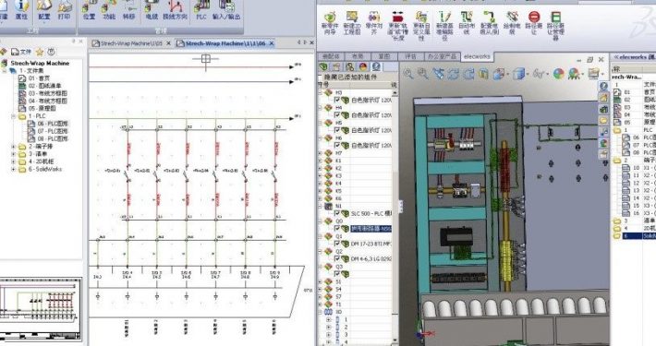The height and width of the screenshot is (346, 656).
Task: Select 05 - 原理图 in the document tree
Action: (x=42, y=108)
